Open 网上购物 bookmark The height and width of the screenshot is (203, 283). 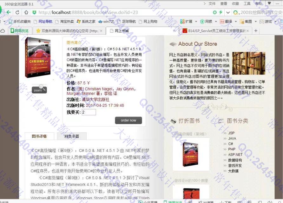pyautogui.click(x=148, y=22)
